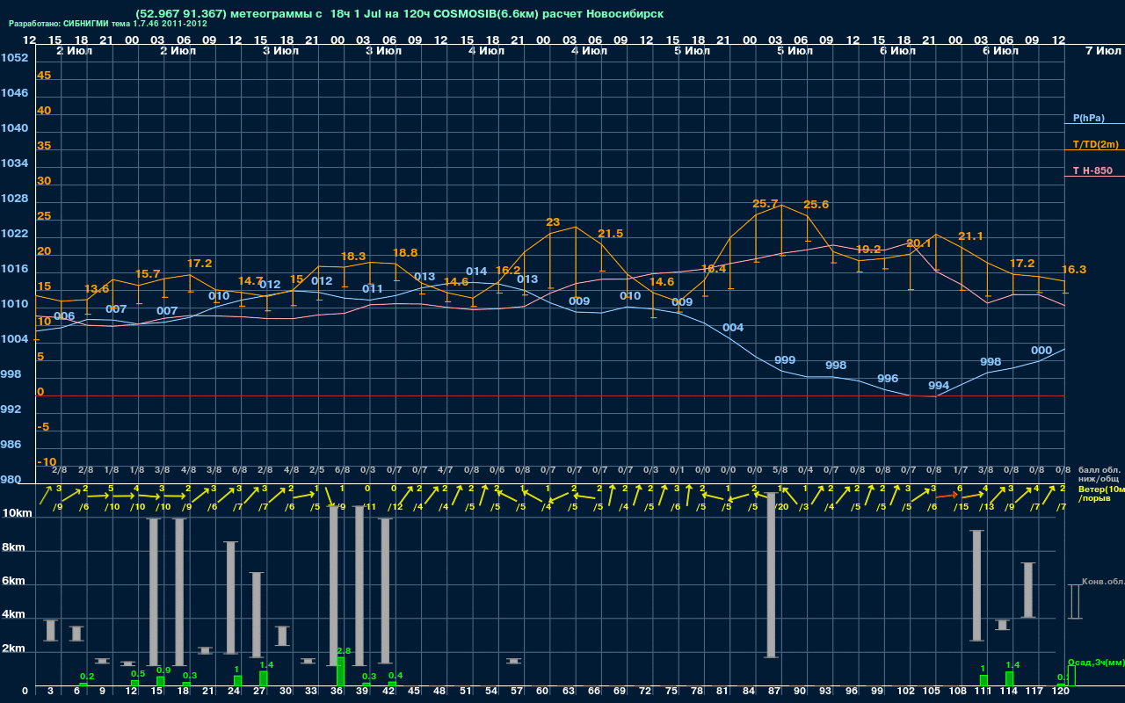Click the convective cloud legend symbol
This screenshot has width=1125, height=703.
point(1074,602)
